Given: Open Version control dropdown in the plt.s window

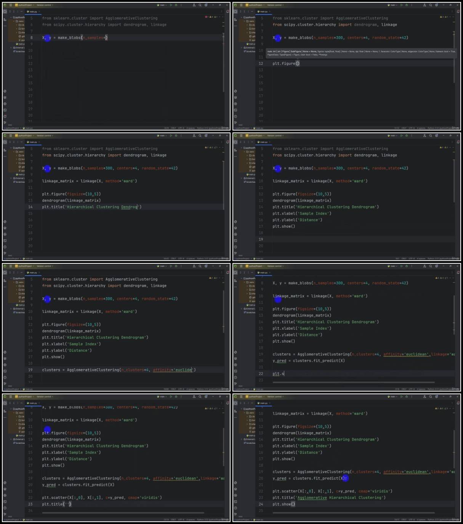Looking at the screenshot, I should [x=275, y=266].
